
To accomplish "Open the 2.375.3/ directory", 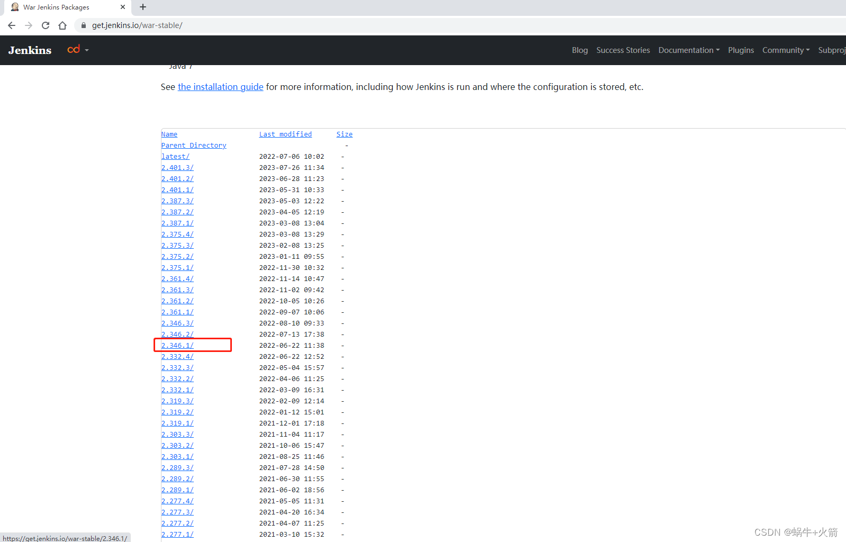I will pyautogui.click(x=177, y=246).
